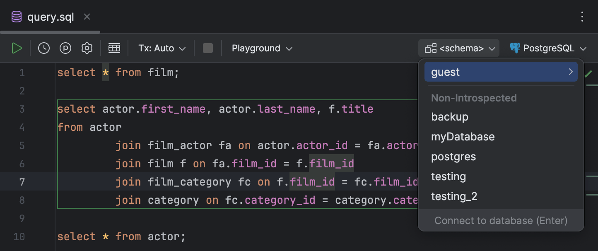Click line number 7 in the gutter
This screenshot has width=598, height=251.
(22, 182)
